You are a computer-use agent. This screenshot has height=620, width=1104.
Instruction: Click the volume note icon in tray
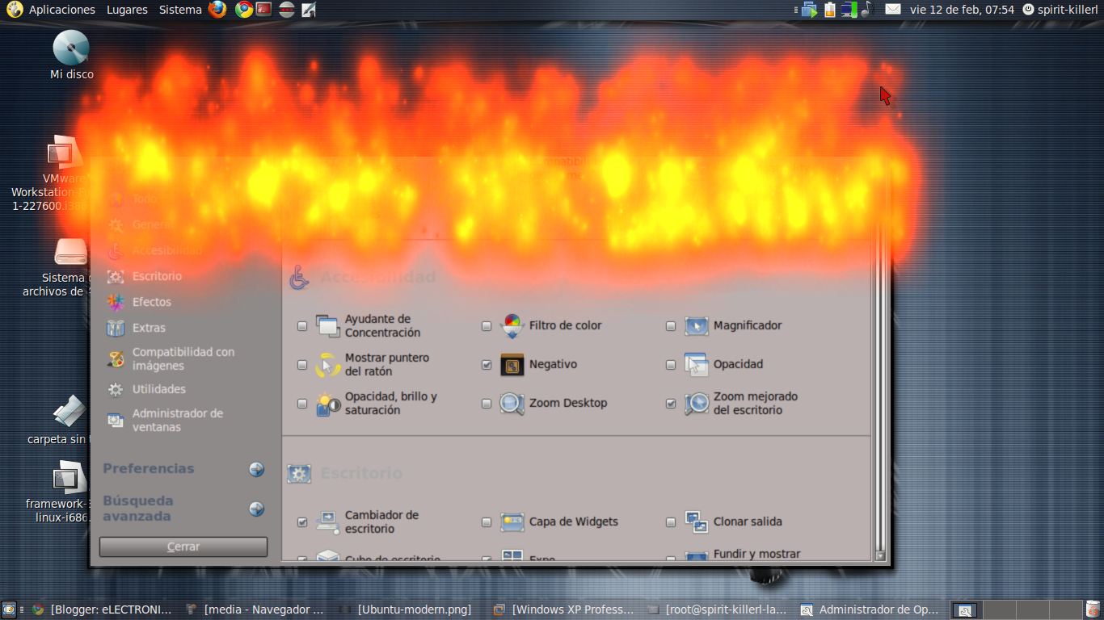pos(867,10)
